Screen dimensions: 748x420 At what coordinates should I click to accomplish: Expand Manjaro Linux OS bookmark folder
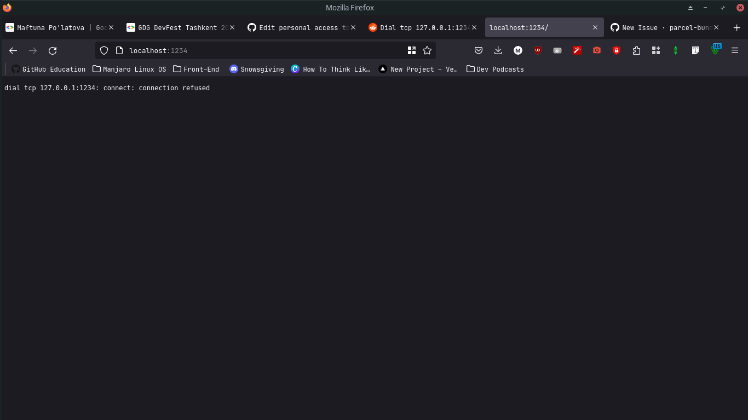[x=129, y=69]
